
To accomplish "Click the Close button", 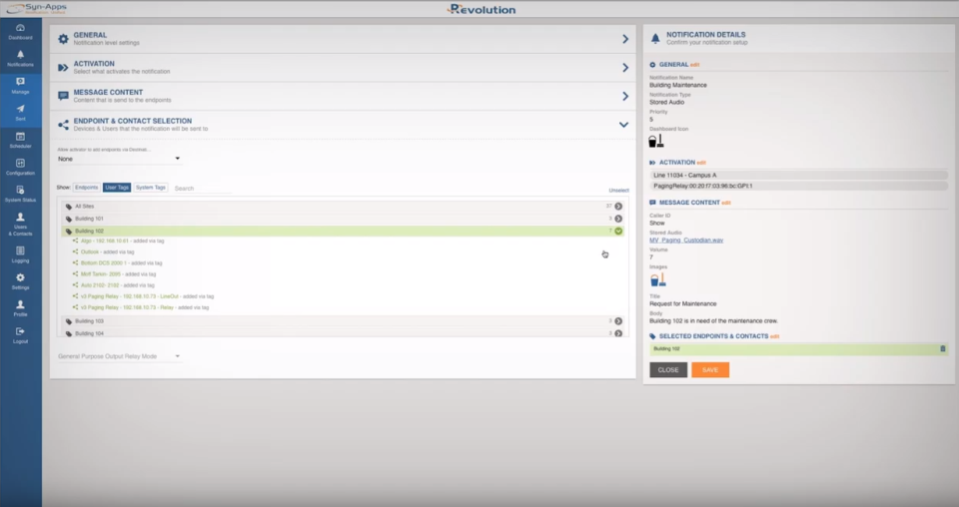I will click(668, 370).
